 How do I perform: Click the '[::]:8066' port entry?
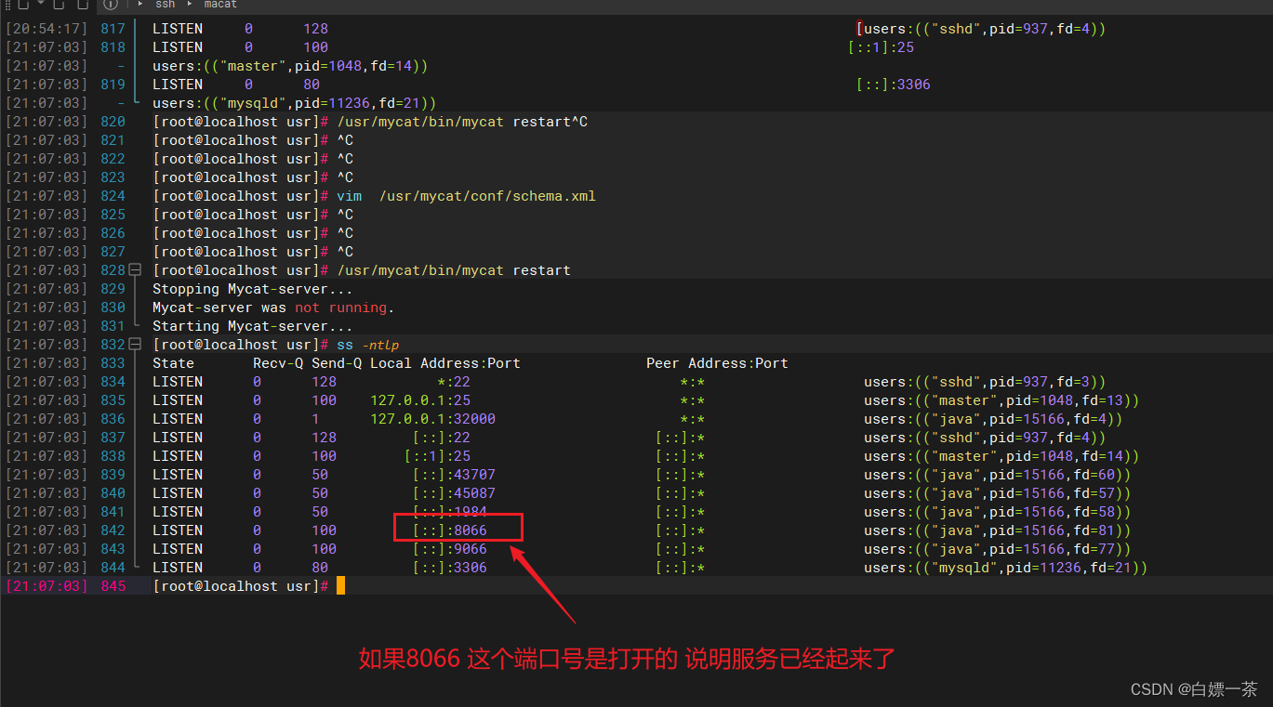coord(450,530)
